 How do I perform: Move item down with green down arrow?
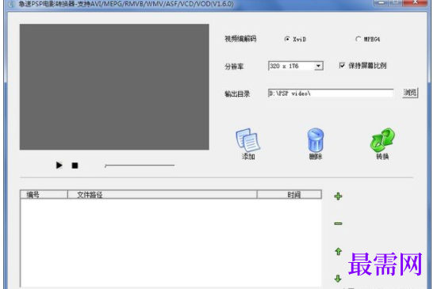tap(338, 278)
